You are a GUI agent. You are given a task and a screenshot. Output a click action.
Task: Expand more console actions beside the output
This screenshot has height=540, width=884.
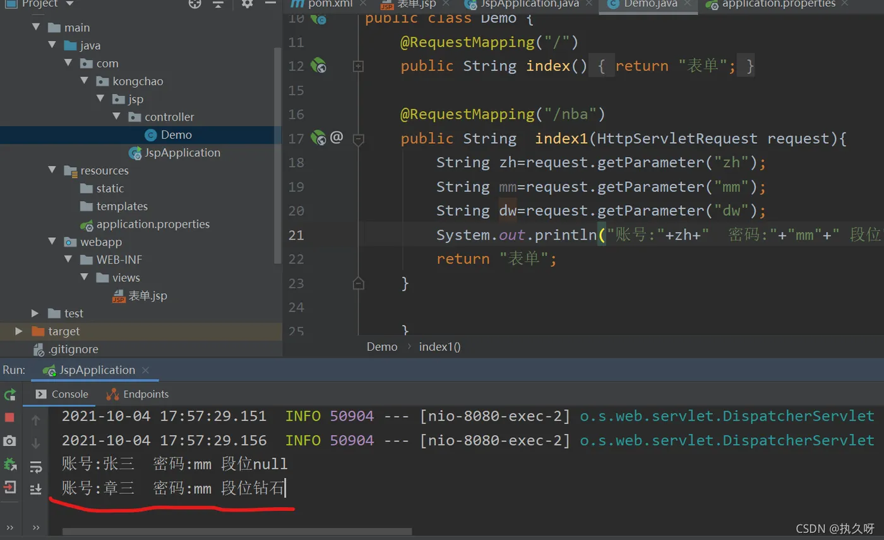(x=36, y=527)
